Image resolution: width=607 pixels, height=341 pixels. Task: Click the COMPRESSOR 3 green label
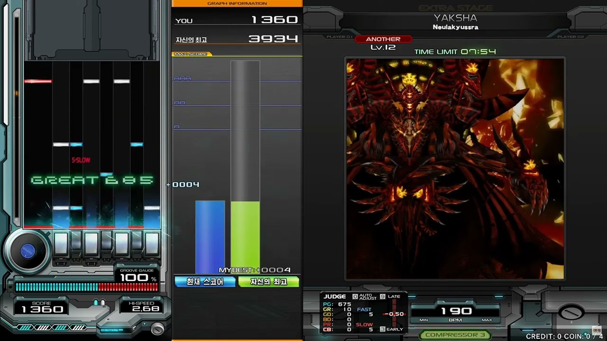[x=455, y=335]
